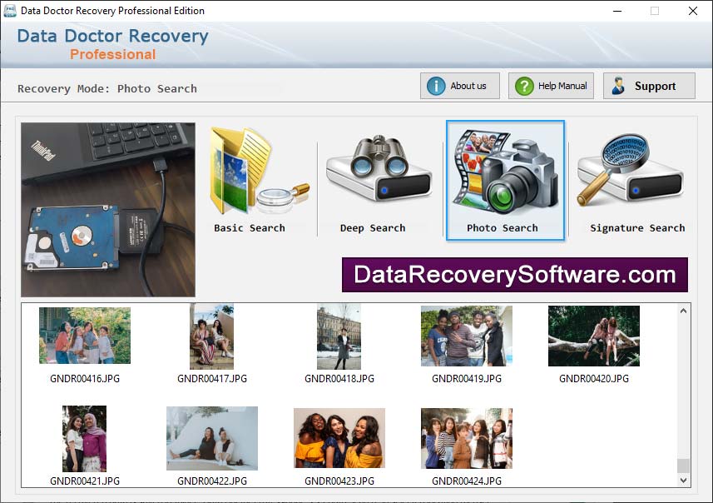This screenshot has height=503, width=713.
Task: Select the GNDR00418.JPG photo thumbnail
Action: [339, 336]
